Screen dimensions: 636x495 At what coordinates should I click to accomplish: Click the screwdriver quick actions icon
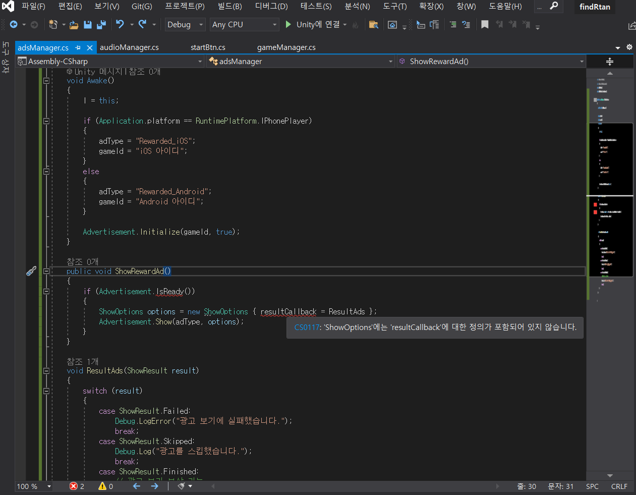point(31,271)
